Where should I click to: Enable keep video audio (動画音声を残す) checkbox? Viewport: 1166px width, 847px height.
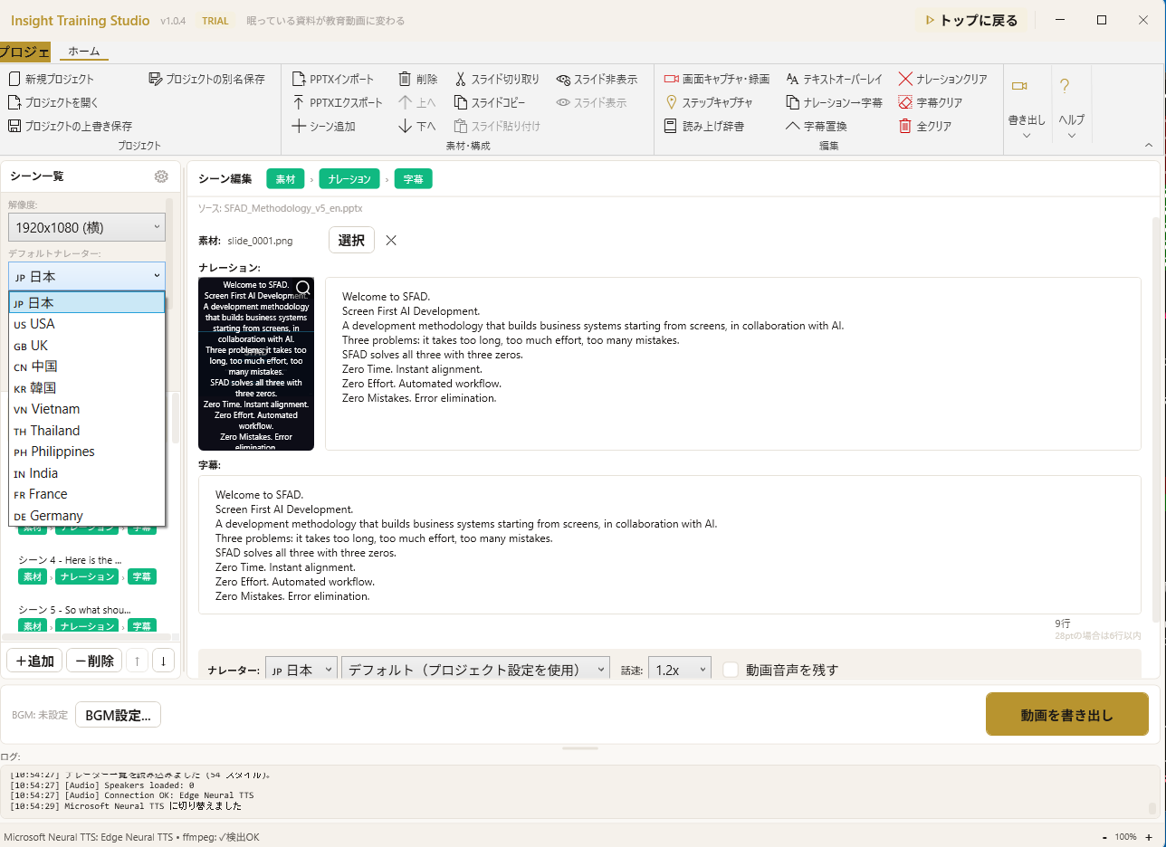(731, 670)
